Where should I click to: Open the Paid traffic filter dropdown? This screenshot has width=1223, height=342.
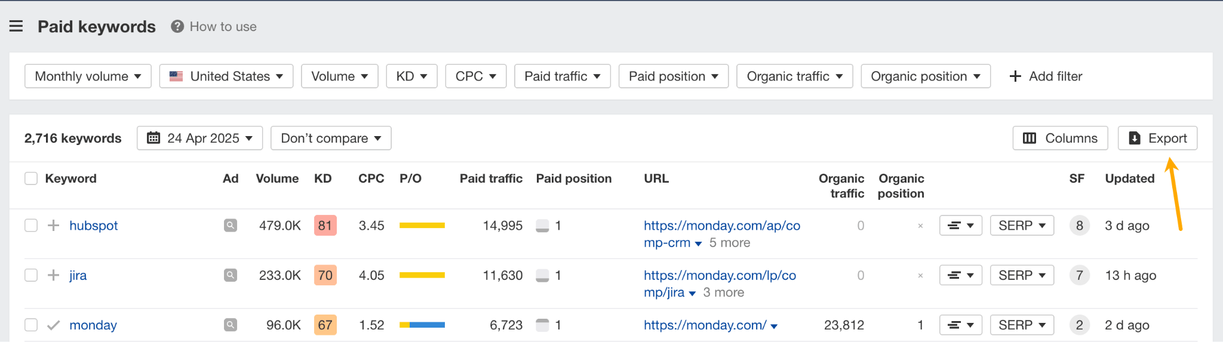click(x=563, y=76)
